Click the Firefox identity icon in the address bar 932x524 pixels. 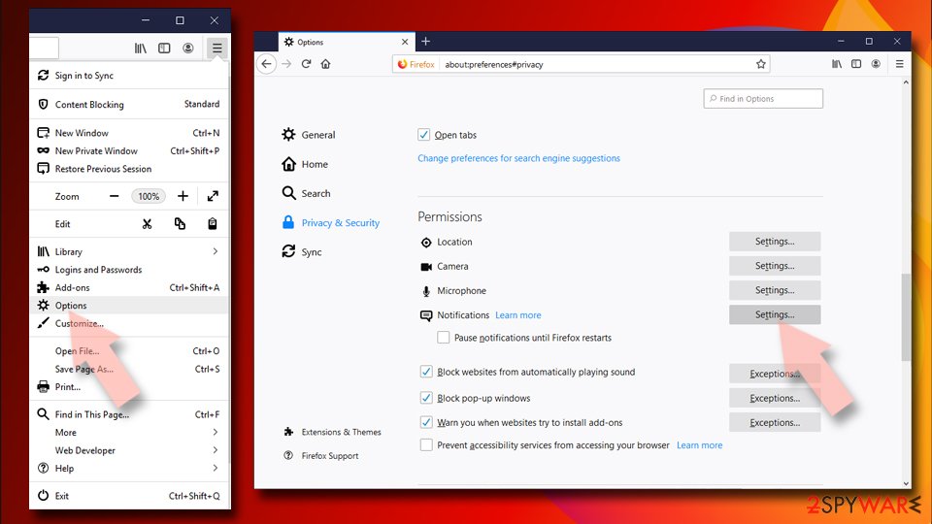(416, 64)
